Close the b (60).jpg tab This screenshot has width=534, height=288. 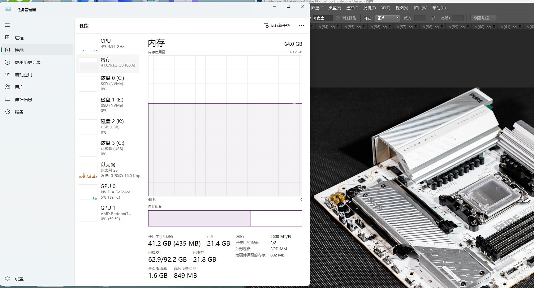pyautogui.click(x=494, y=27)
